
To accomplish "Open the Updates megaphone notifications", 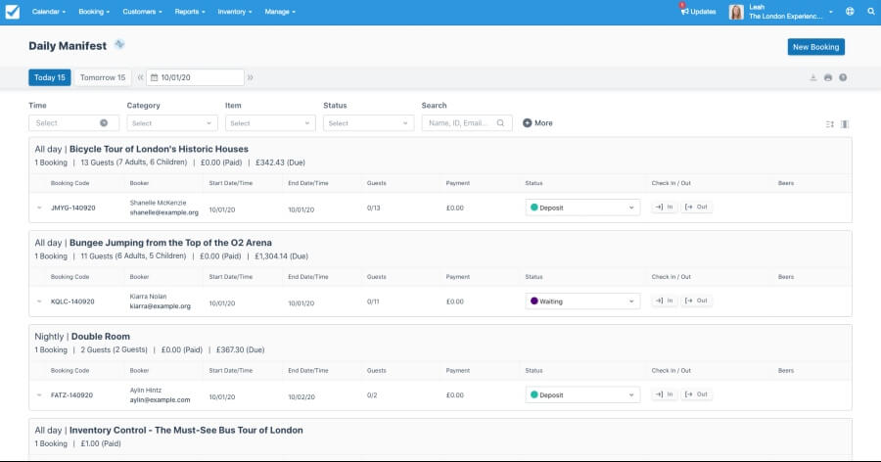I will point(698,11).
